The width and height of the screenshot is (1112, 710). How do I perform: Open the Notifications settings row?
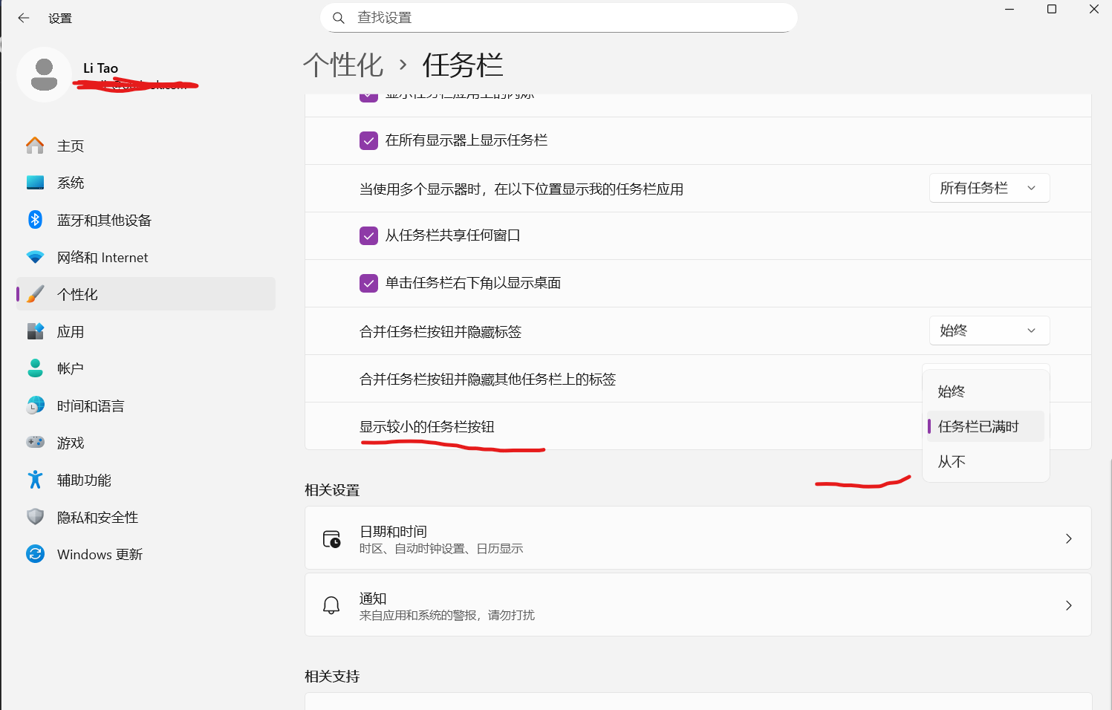coord(698,605)
